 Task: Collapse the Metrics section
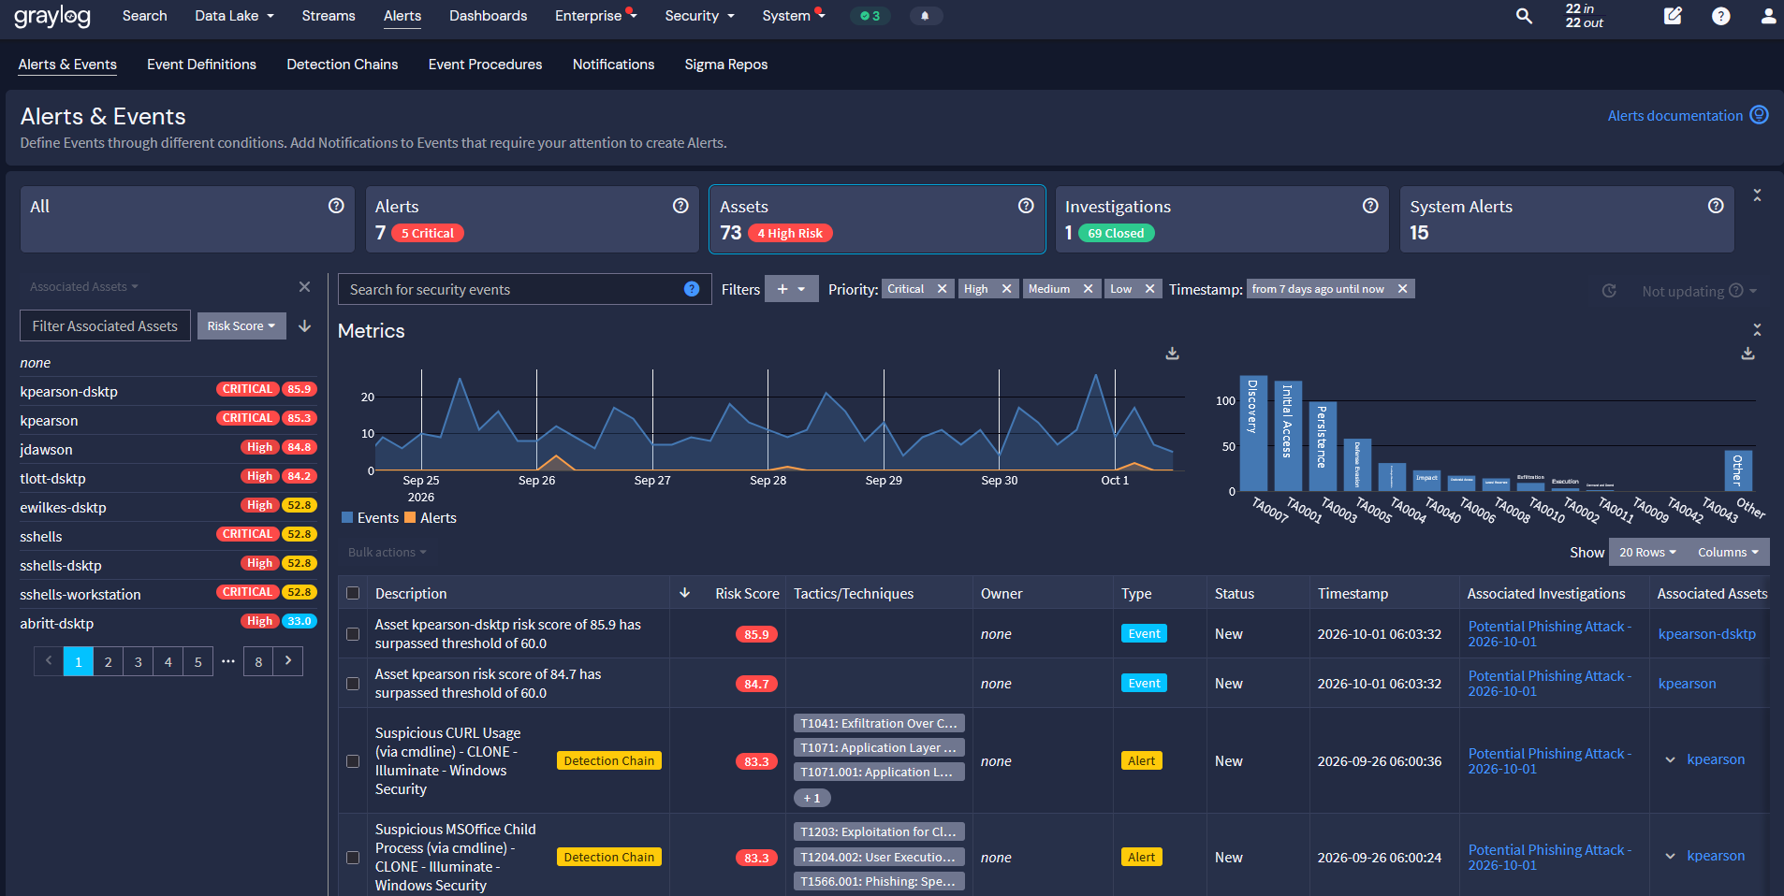tap(1757, 330)
